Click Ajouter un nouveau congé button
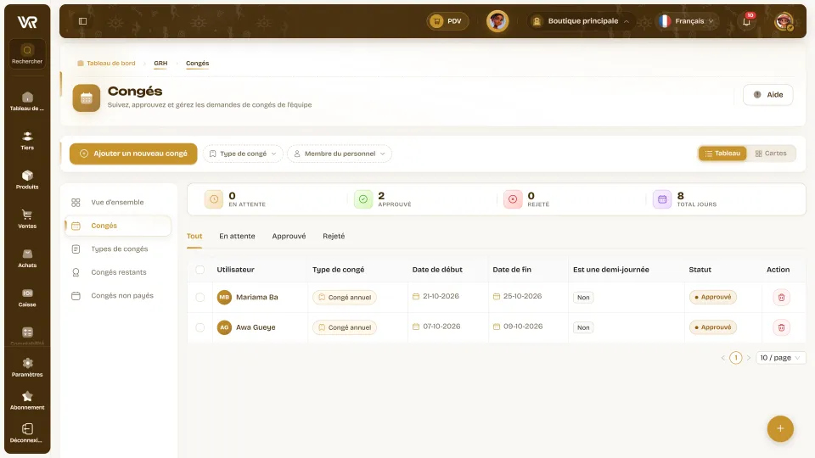The width and height of the screenshot is (815, 458). point(133,154)
